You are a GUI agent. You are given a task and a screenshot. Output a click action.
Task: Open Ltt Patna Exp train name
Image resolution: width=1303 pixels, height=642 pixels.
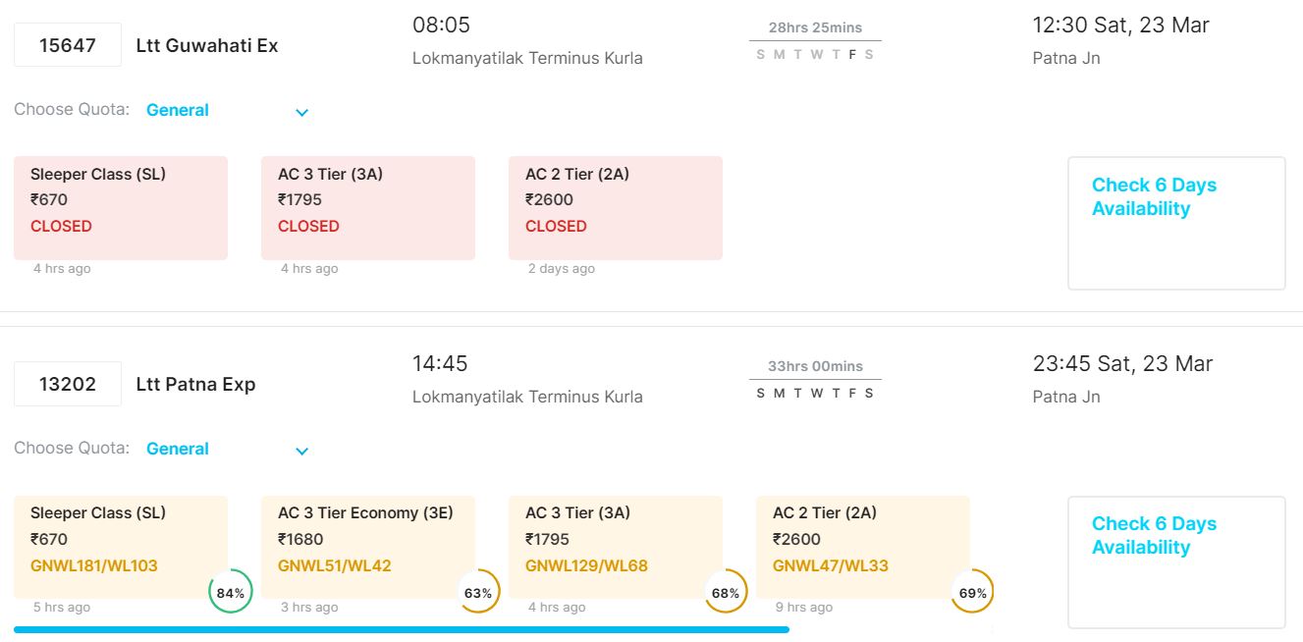click(195, 384)
